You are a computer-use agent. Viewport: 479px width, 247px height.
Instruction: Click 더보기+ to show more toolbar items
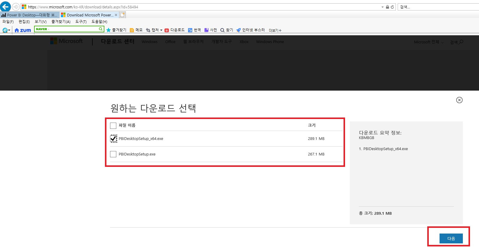tap(275, 31)
